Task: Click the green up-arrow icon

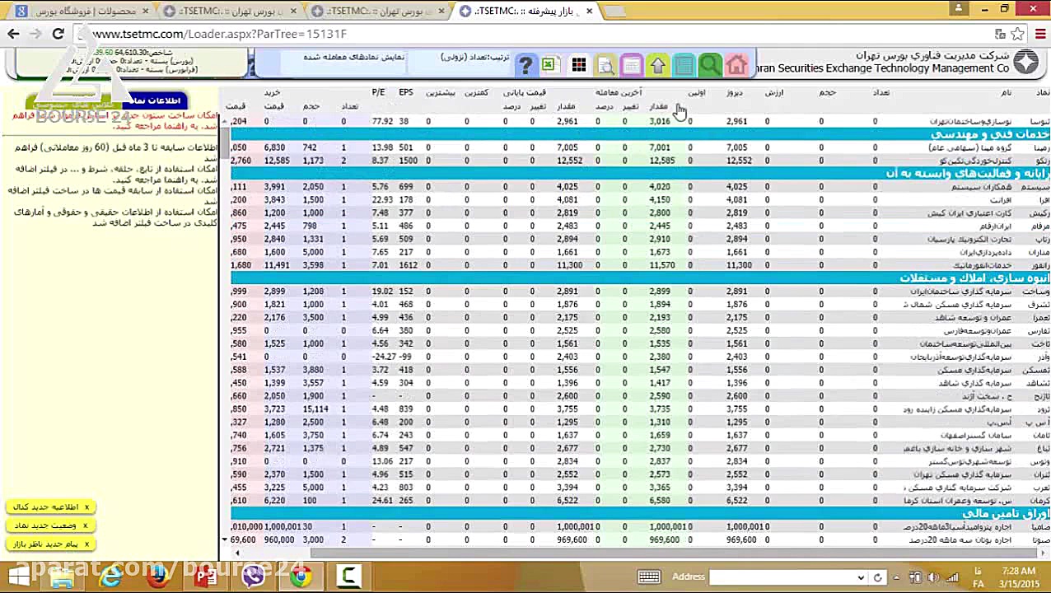Action: pos(658,65)
